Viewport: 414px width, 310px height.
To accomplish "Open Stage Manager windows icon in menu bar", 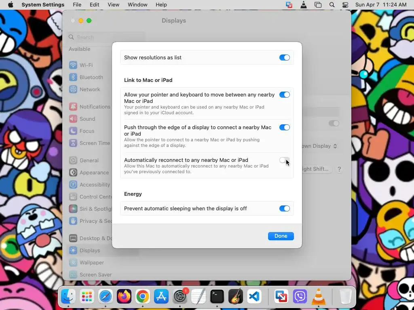I will pos(318,5).
